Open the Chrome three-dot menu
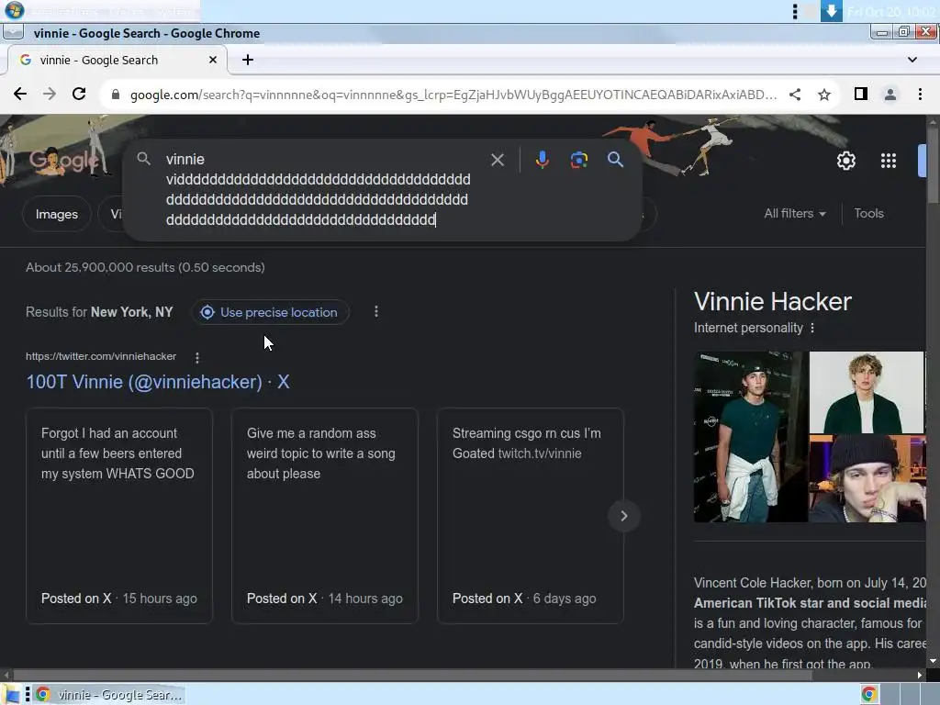This screenshot has height=705, width=940. (920, 95)
